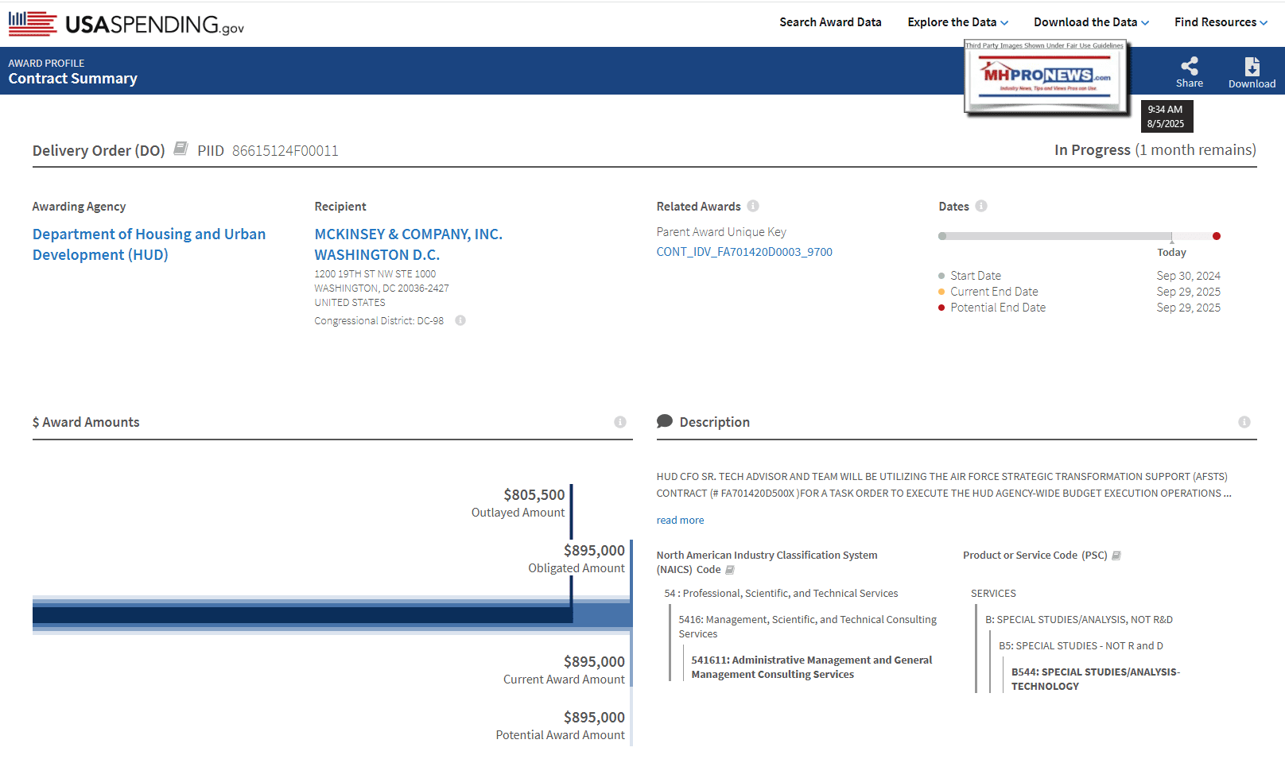Open glossary icon next to PSC
This screenshot has height=759, width=1285.
[x=1116, y=556]
